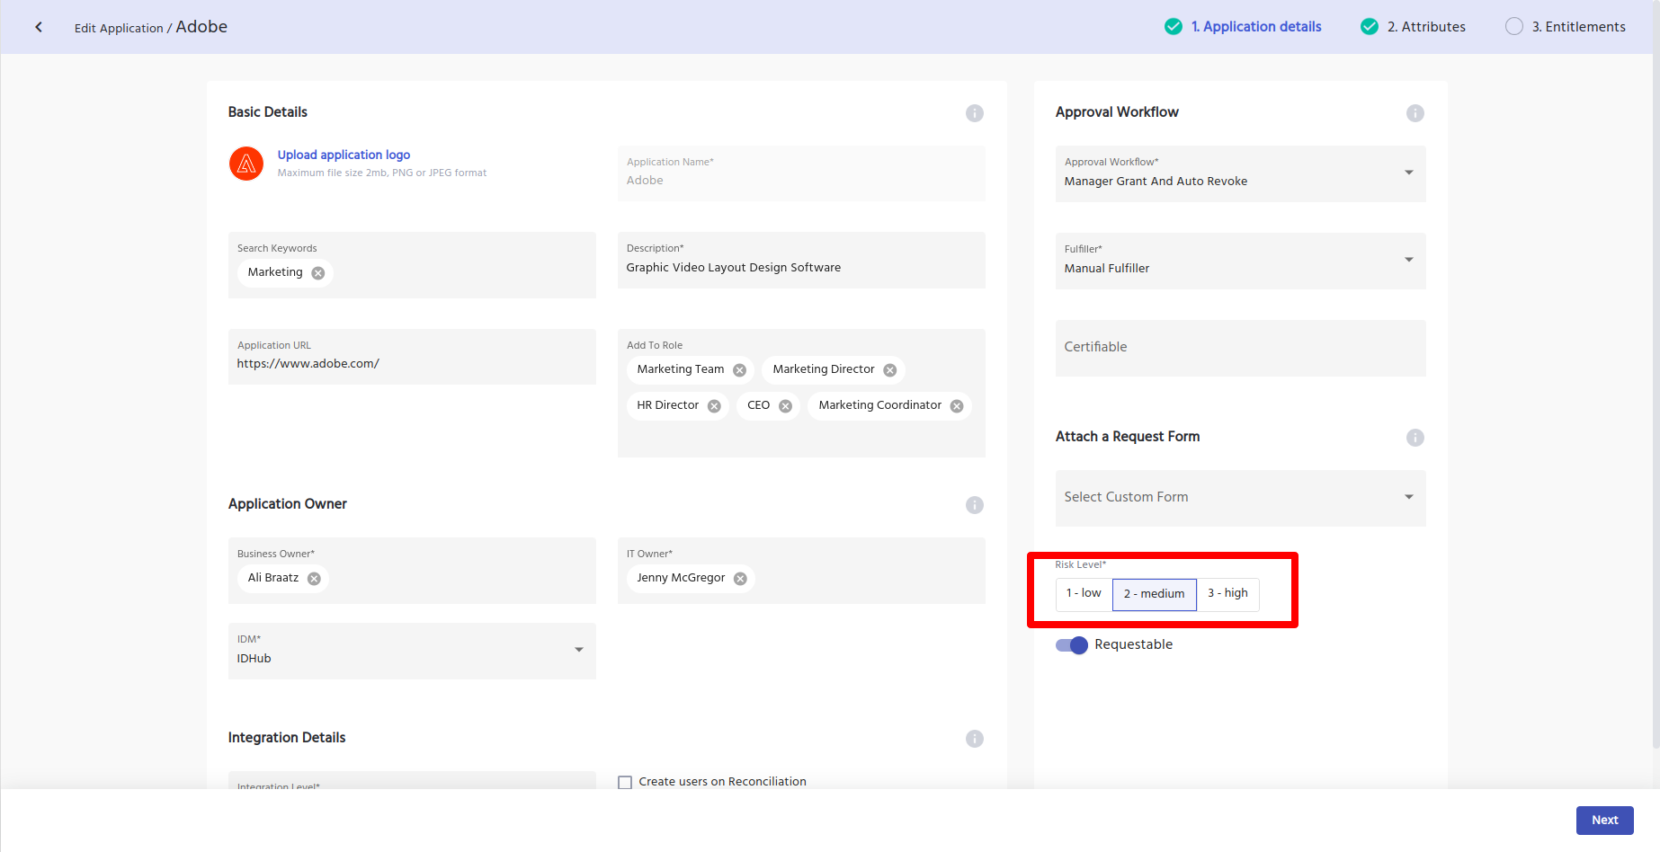Remove the Marketing search keyword chip

click(318, 273)
